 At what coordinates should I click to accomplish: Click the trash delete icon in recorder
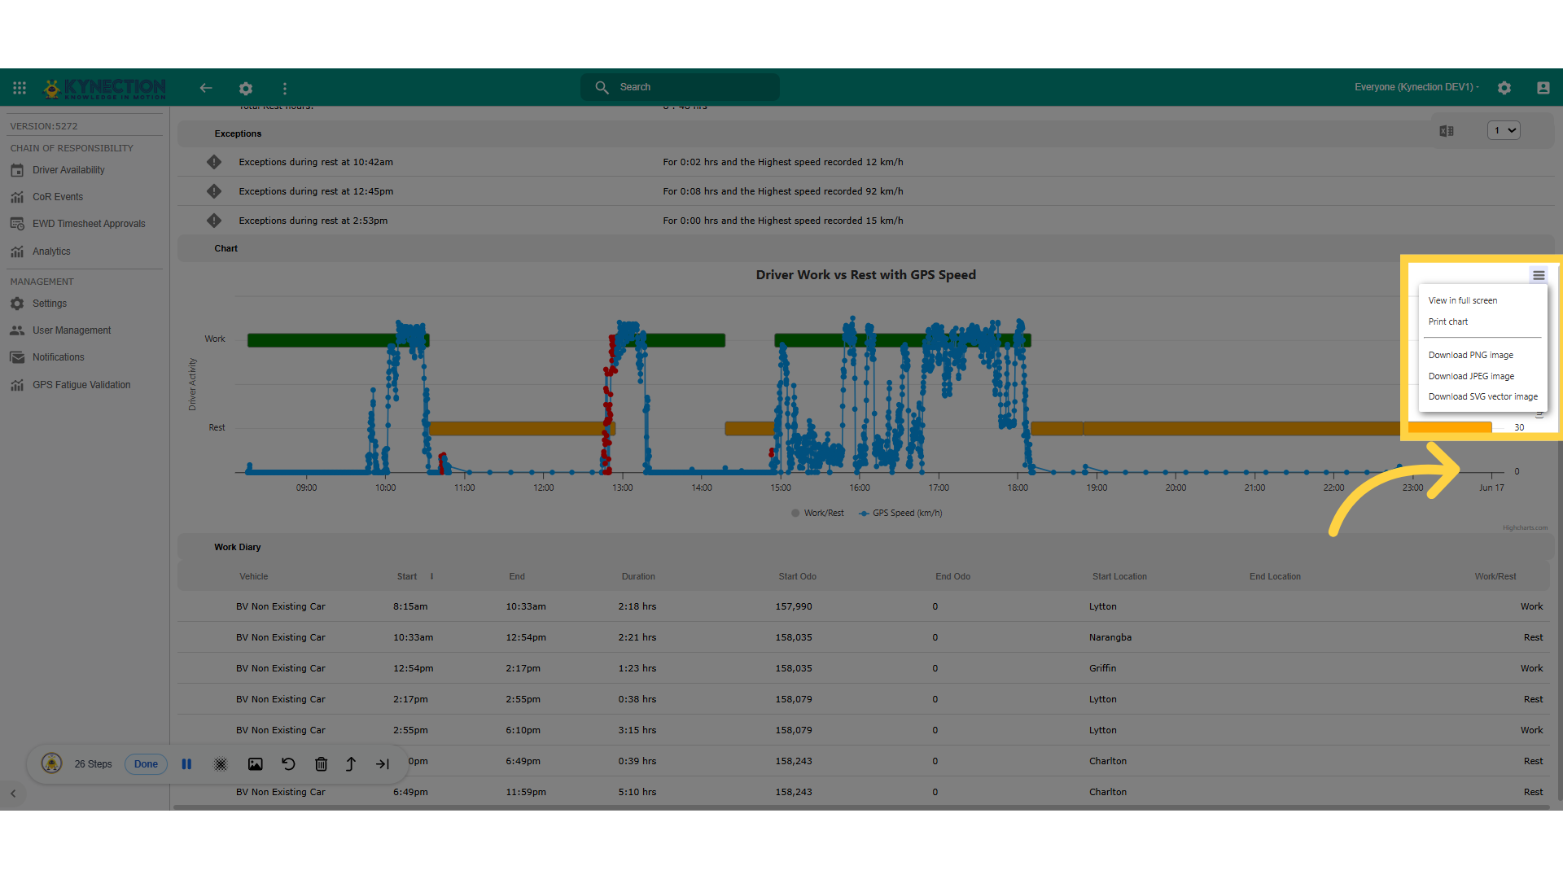[x=321, y=764]
